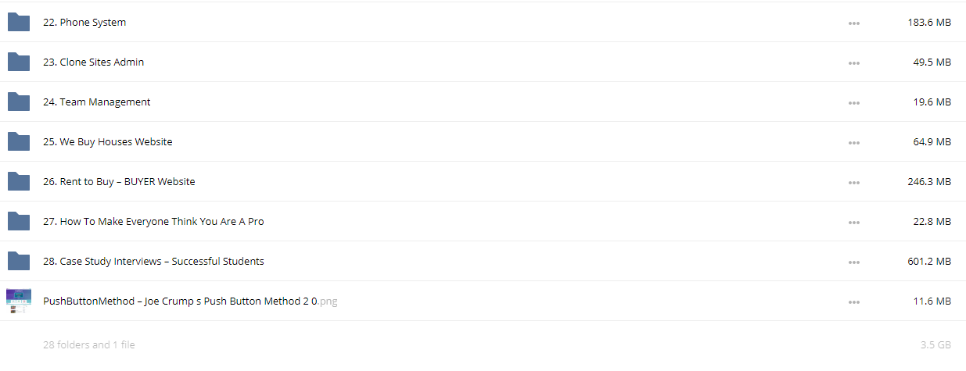Show more options for We Buy Houses Website
This screenshot has height=371, width=966.
[854, 143]
